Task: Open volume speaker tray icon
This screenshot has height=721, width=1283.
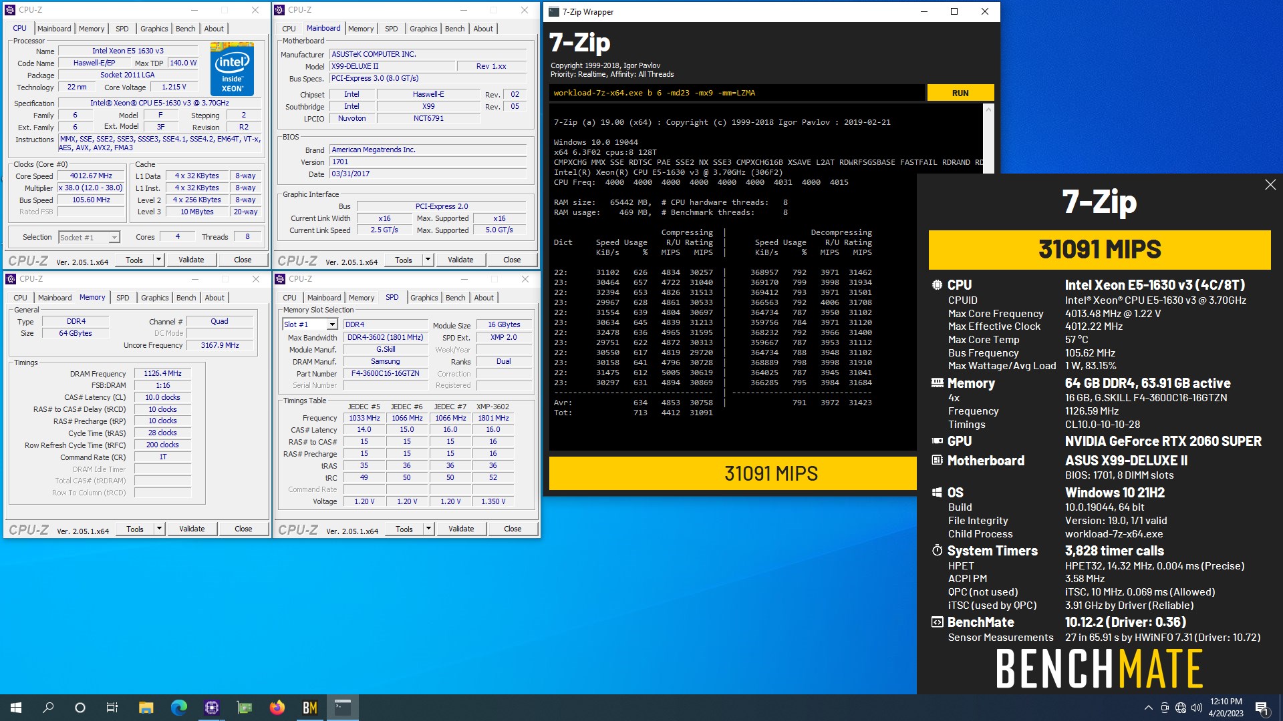Action: coord(1196,708)
